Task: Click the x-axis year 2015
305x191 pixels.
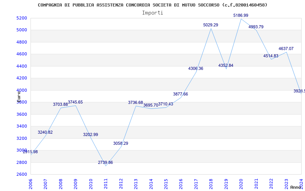Action: click(166, 184)
